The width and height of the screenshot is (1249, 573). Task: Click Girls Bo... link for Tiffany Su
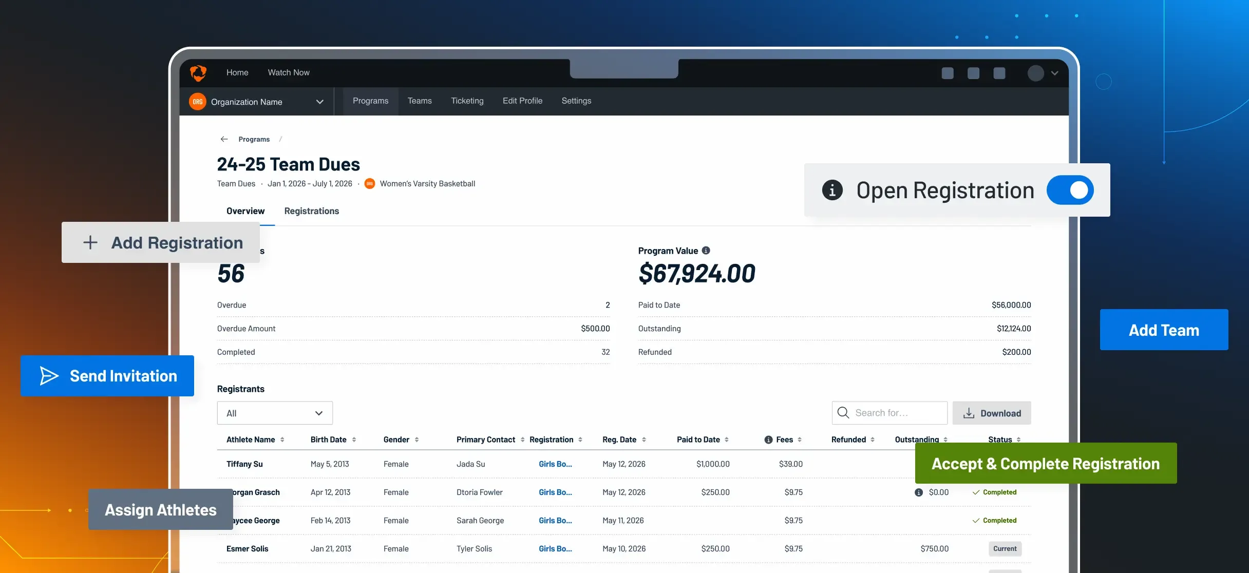tap(555, 464)
